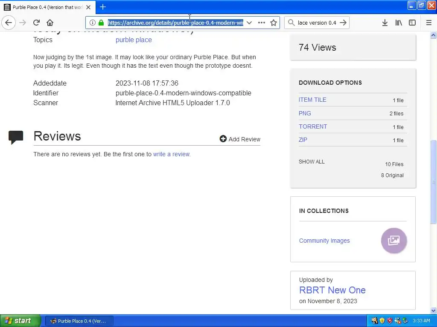Select the Purble Place 0.4 browser tab
The height and width of the screenshot is (327, 437).
[x=48, y=7]
